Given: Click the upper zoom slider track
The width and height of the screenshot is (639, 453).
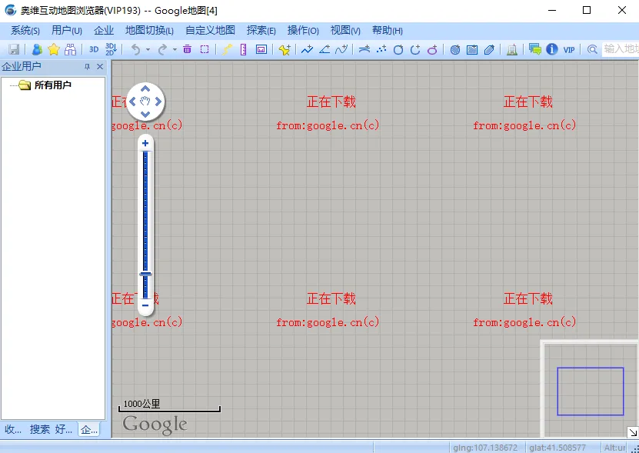Looking at the screenshot, I should [145, 210].
